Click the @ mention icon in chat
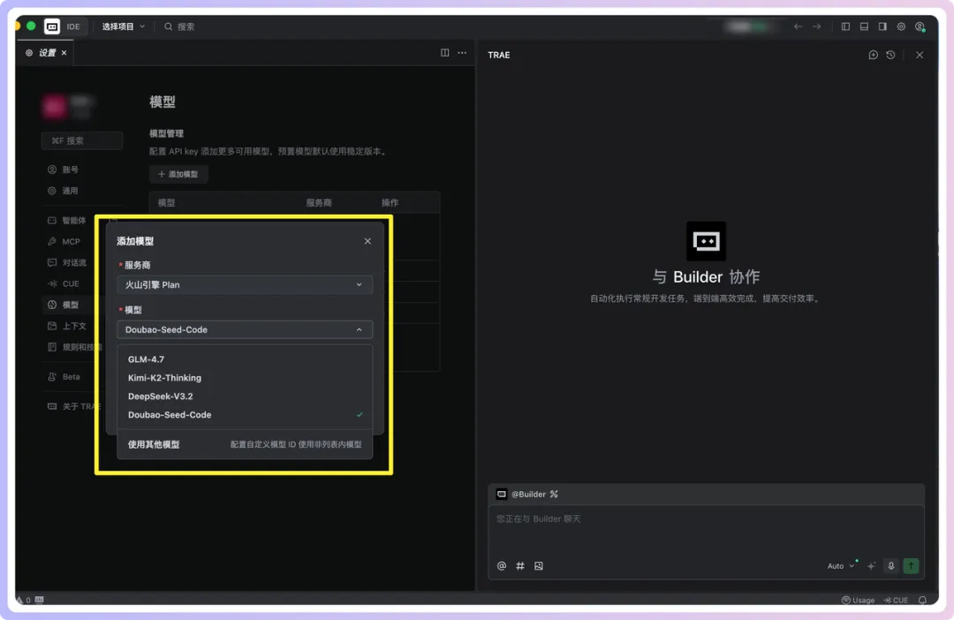This screenshot has height=620, width=954. 502,565
